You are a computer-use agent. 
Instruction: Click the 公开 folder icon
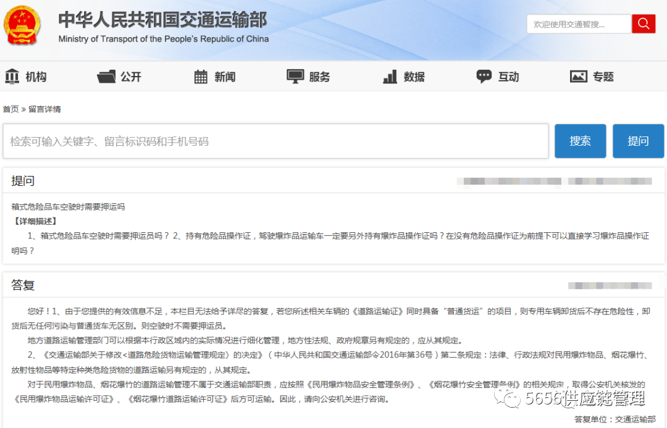(106, 77)
